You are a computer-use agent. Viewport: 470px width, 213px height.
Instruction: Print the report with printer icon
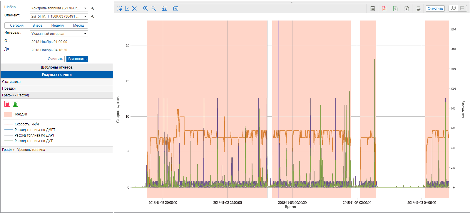click(x=418, y=8)
